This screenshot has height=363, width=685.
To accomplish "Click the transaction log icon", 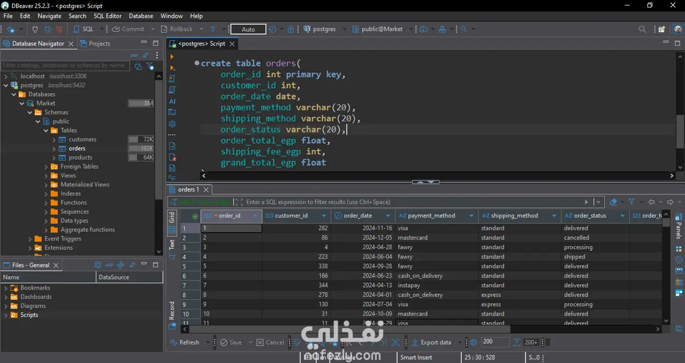I will 272,29.
